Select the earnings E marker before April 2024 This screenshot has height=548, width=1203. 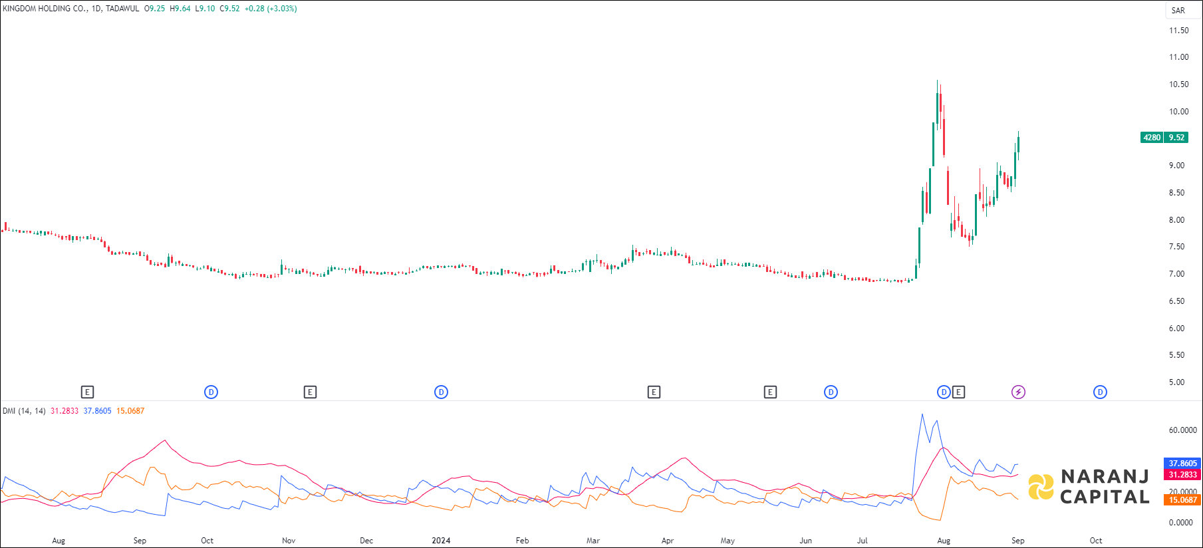(654, 392)
